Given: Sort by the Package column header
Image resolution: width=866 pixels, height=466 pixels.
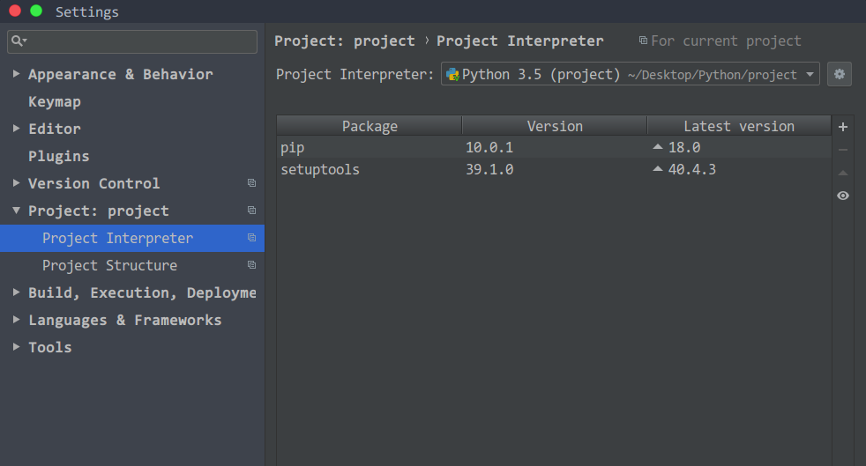Looking at the screenshot, I should [369, 126].
